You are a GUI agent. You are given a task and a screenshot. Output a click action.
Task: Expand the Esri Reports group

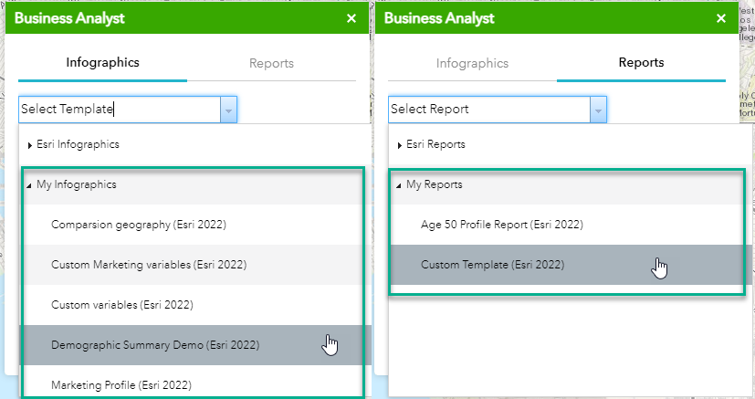[x=400, y=145]
